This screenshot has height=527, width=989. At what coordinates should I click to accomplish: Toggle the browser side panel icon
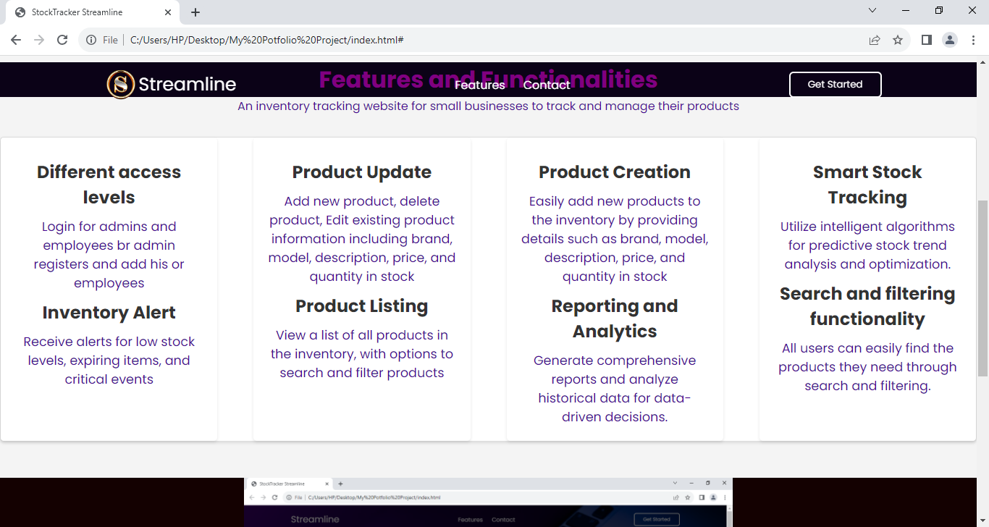click(926, 40)
